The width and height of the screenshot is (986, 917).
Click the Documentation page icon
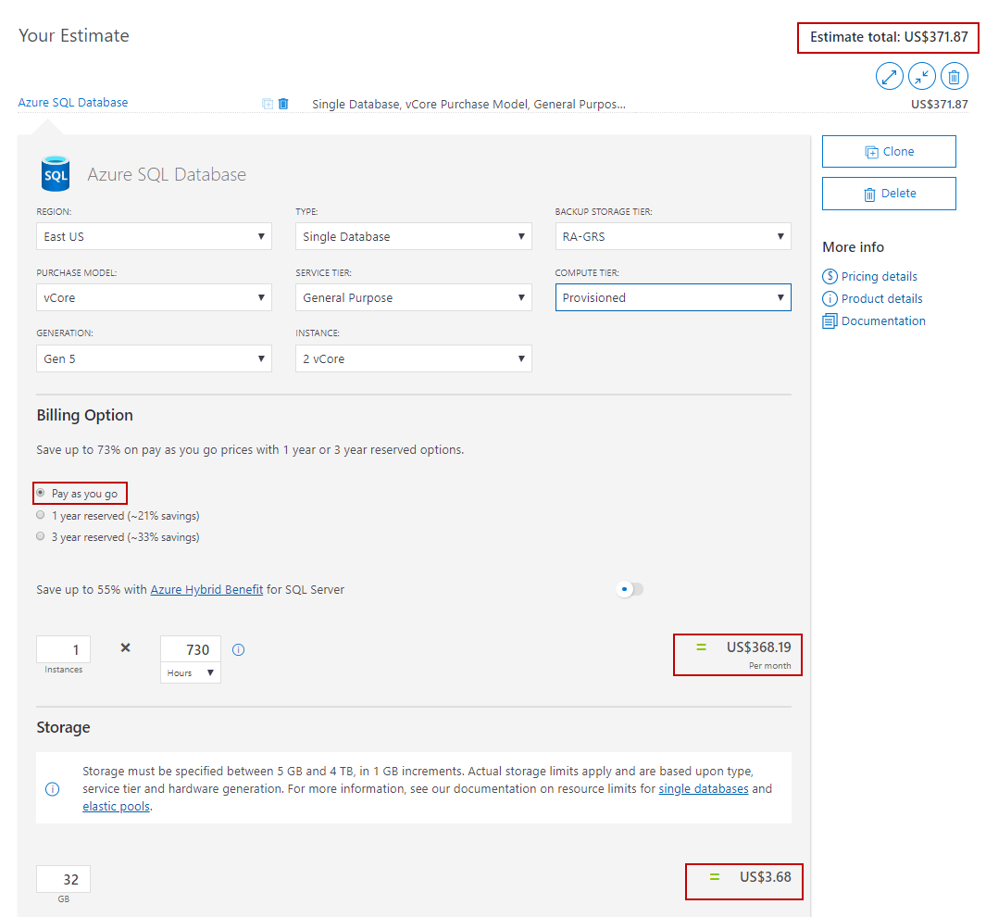pos(830,321)
